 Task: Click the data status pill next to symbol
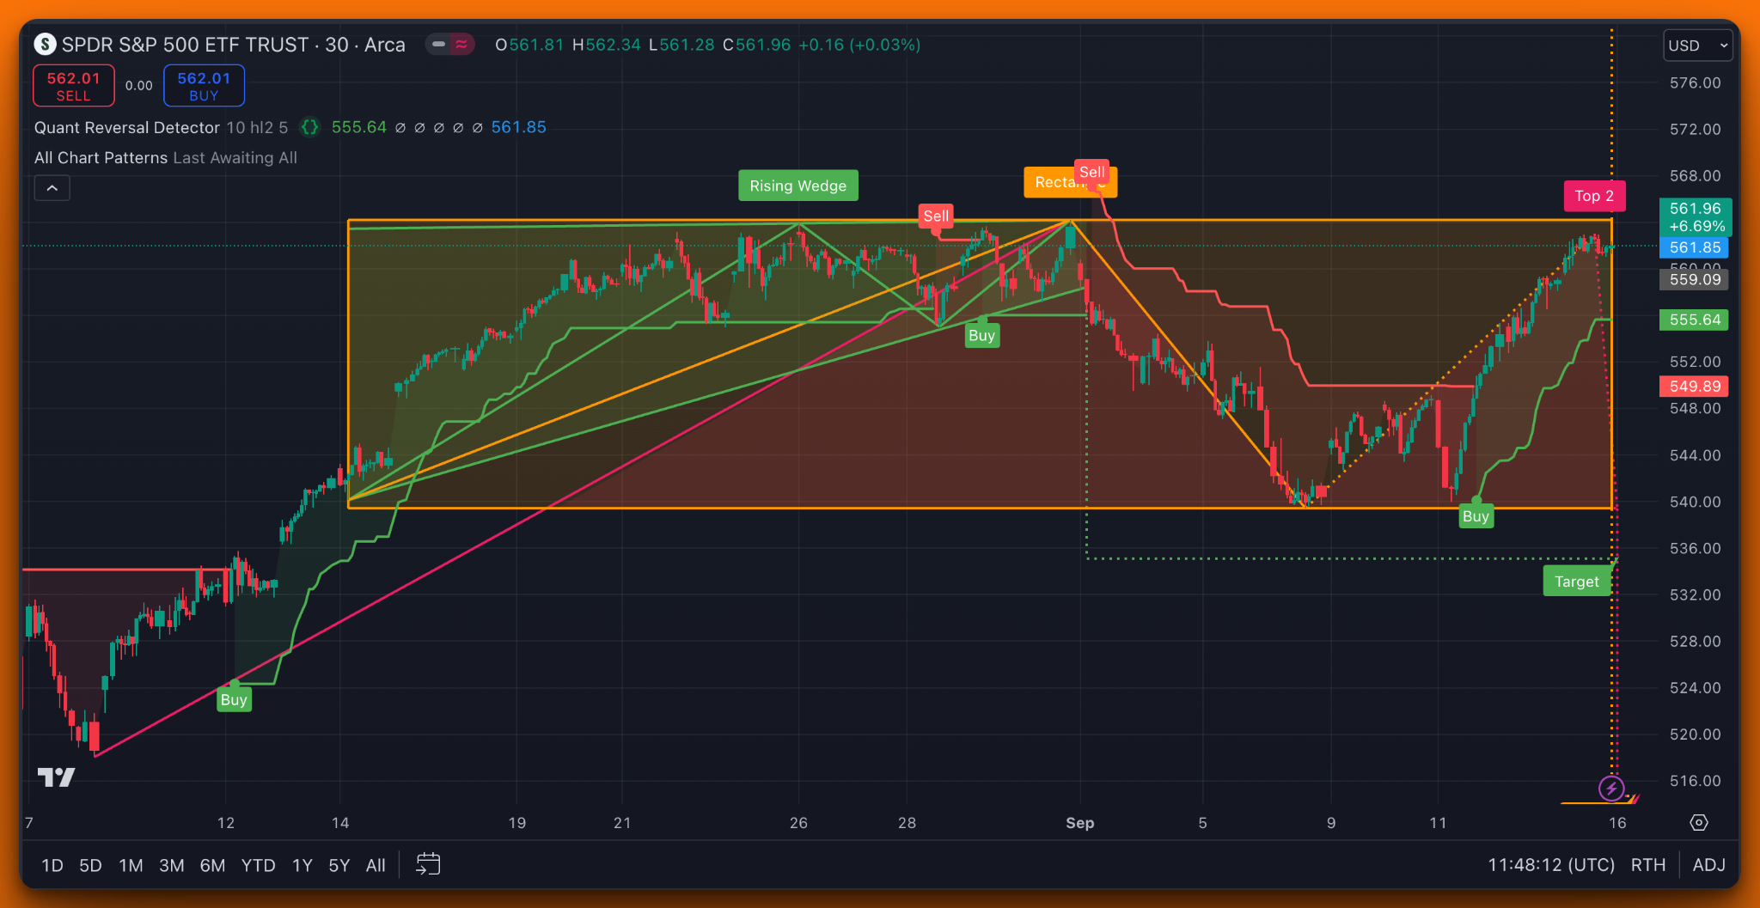tap(450, 44)
